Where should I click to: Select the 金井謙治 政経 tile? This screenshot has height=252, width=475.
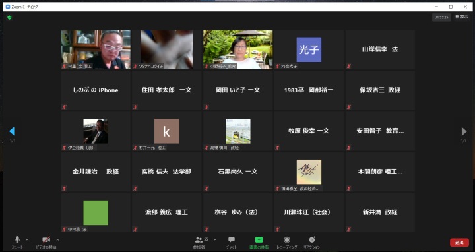pyautogui.click(x=96, y=172)
